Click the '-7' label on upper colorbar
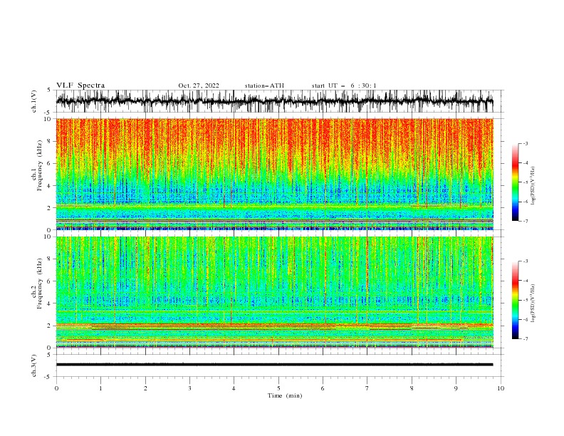 coord(525,221)
